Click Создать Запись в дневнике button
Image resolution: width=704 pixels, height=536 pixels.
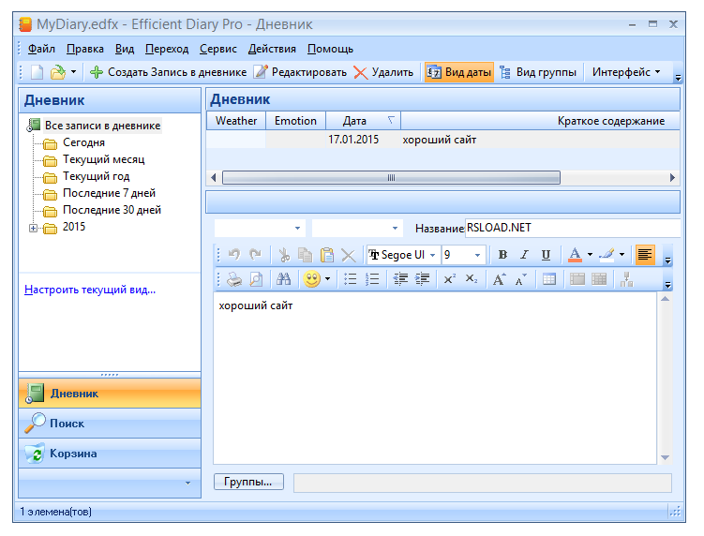coord(168,72)
